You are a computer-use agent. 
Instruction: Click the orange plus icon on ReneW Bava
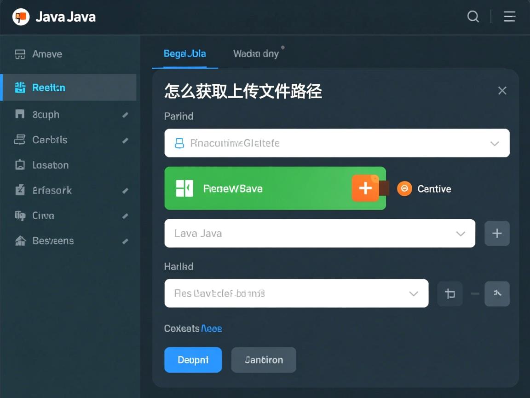(365, 188)
